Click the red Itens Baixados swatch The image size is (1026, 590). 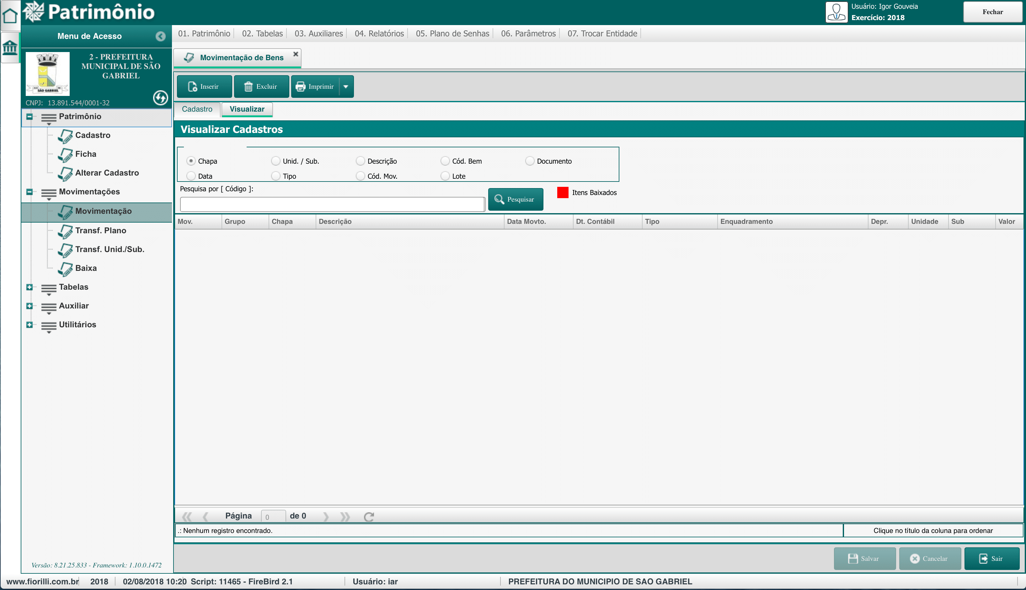563,192
